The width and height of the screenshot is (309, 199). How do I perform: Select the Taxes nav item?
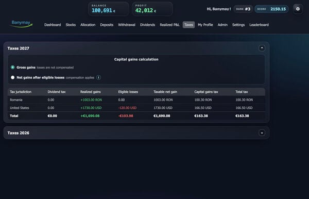tap(188, 25)
